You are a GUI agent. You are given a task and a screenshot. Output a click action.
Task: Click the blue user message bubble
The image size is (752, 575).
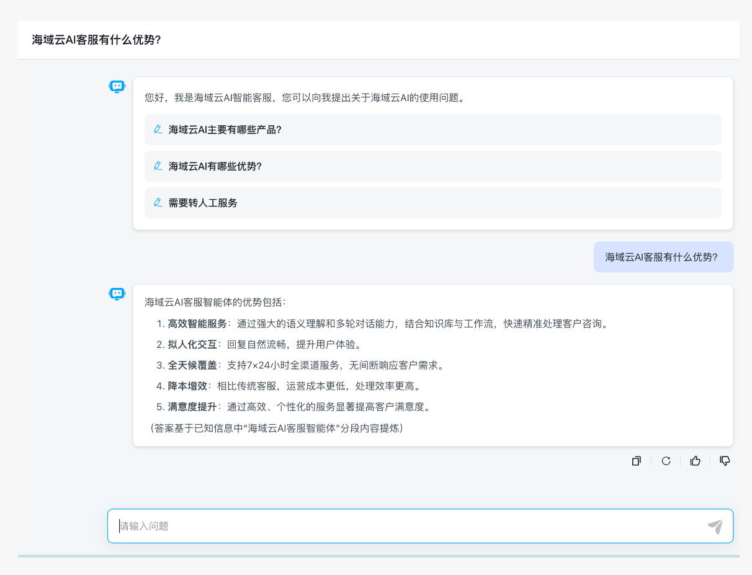pyautogui.click(x=663, y=257)
